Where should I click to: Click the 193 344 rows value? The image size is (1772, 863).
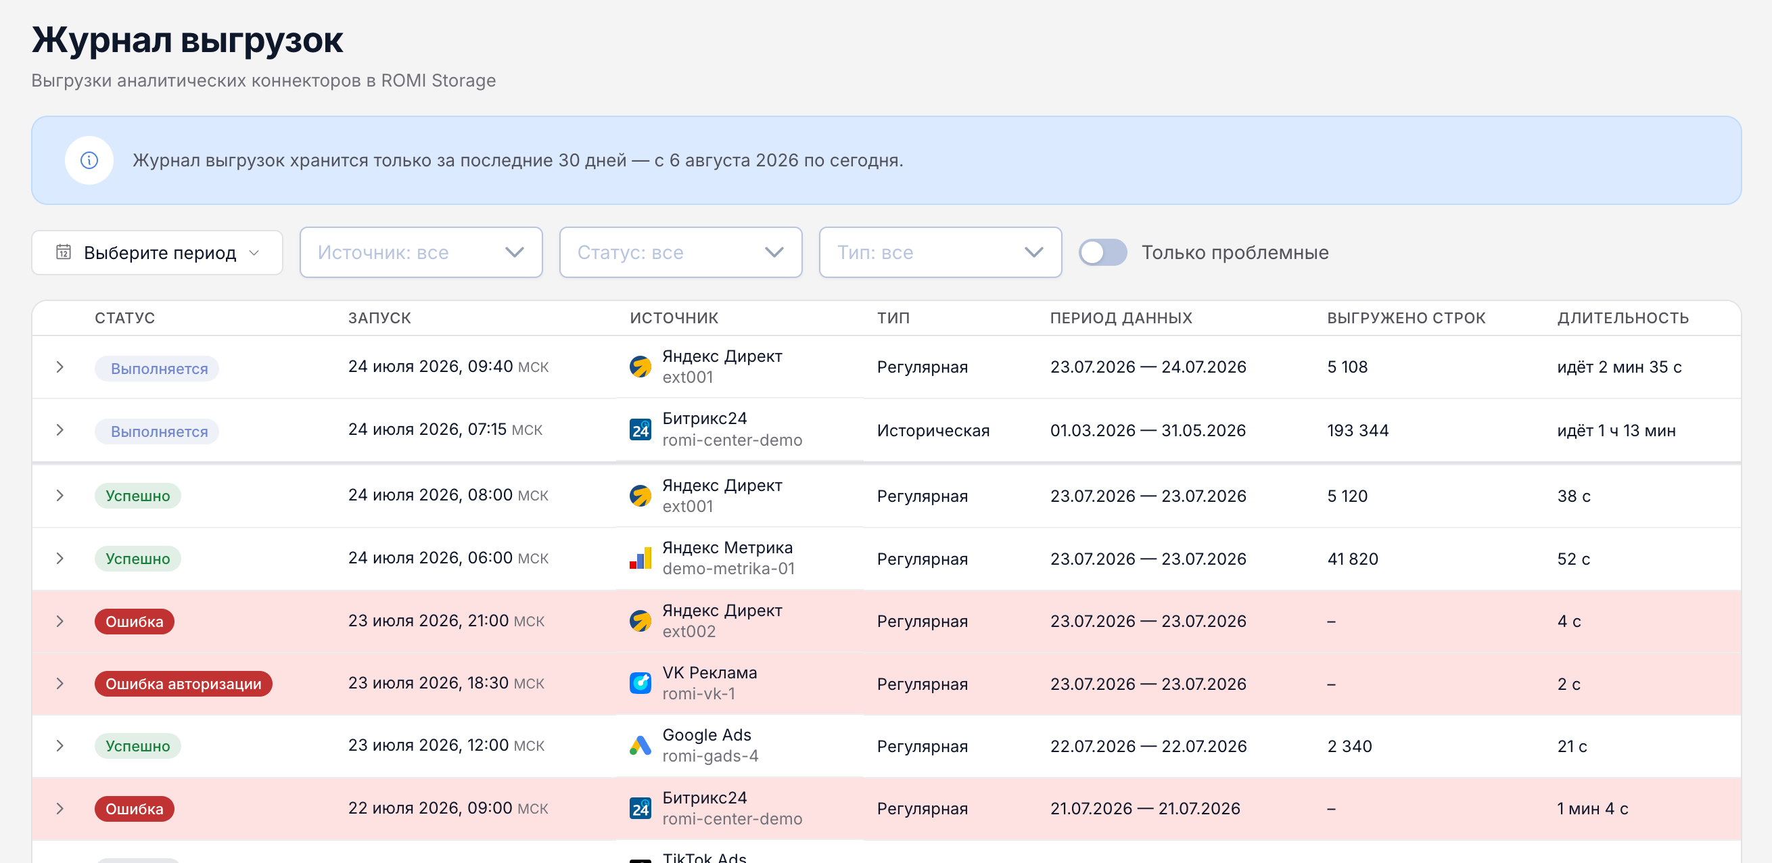point(1358,430)
